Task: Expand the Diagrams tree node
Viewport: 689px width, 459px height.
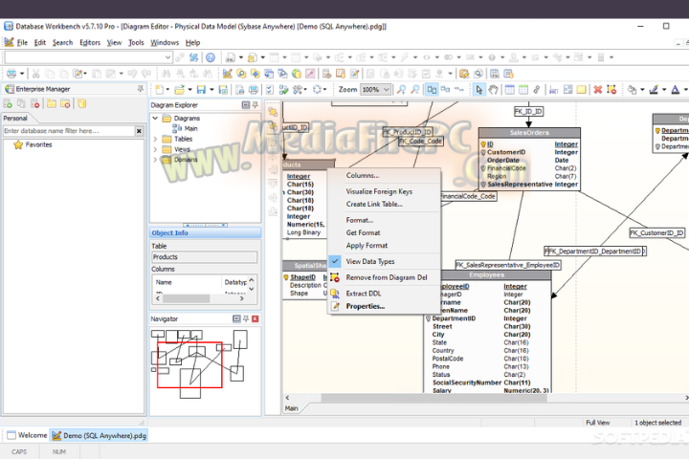Action: click(x=155, y=119)
